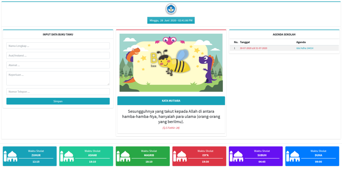Click the Magrib prayer time value

tap(149, 162)
